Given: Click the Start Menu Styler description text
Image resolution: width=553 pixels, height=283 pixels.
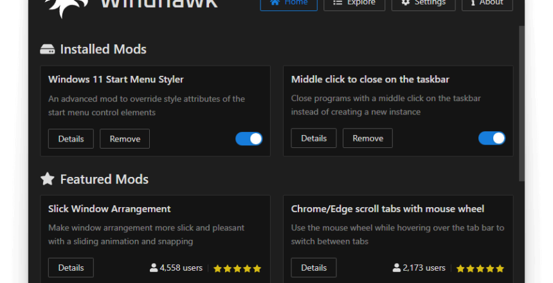Looking at the screenshot, I should pos(147,105).
